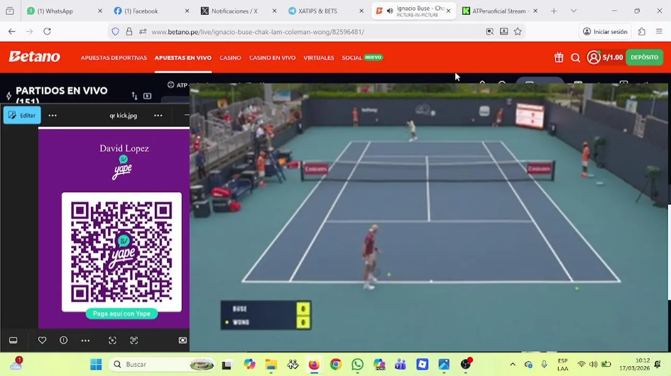
Task: Open the Firefox hamburger menu
Action: [x=659, y=31]
